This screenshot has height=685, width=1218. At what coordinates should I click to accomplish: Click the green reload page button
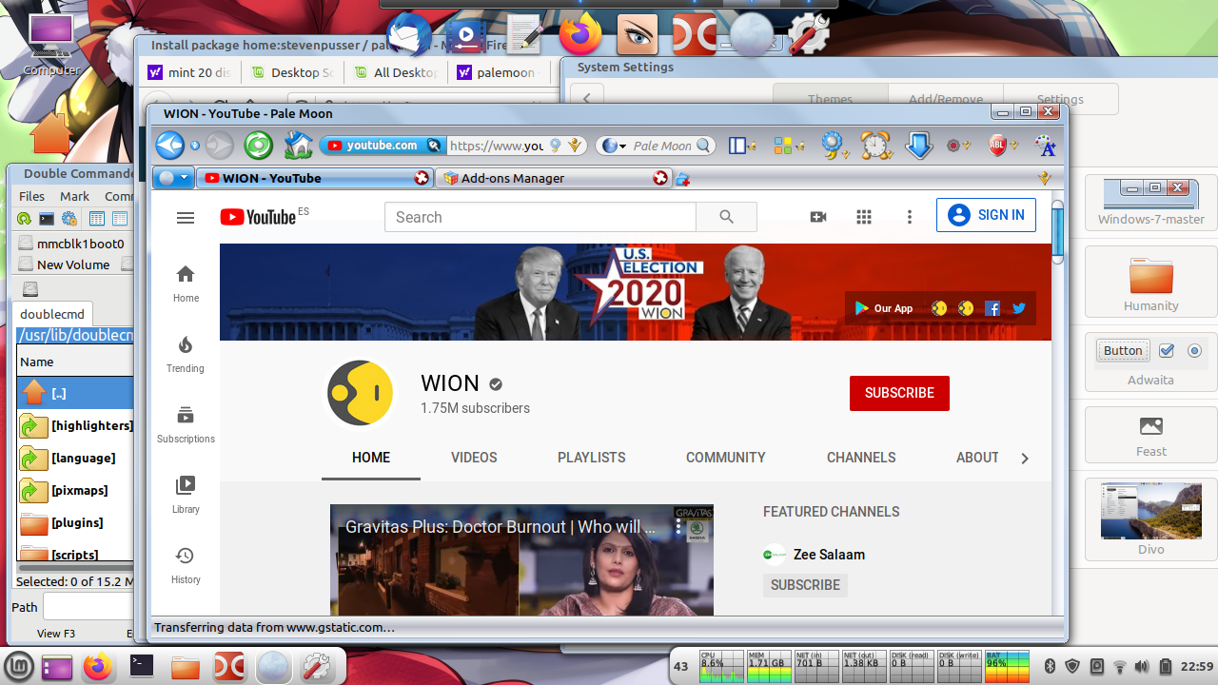coord(258,146)
